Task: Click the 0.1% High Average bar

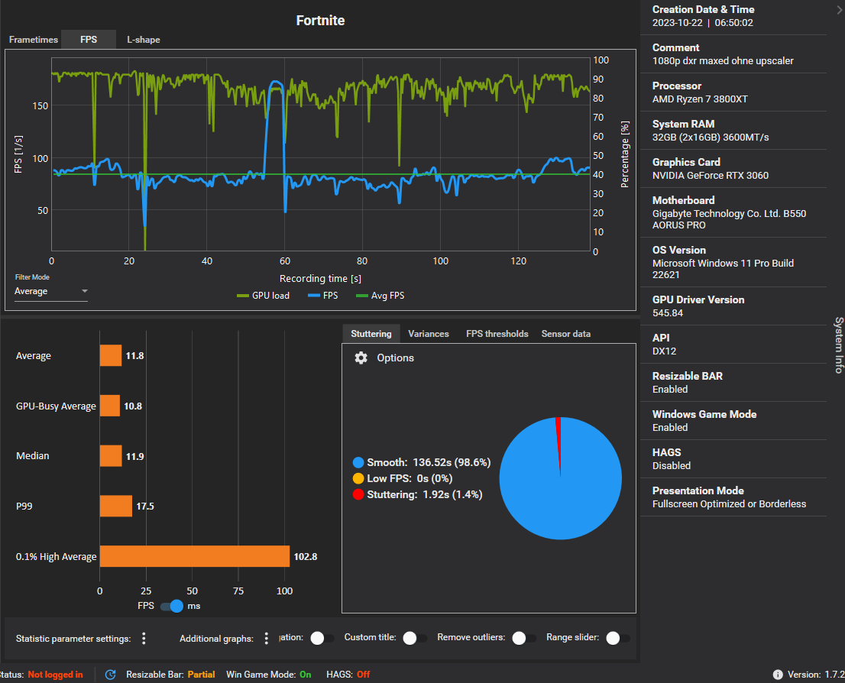Action: (195, 556)
